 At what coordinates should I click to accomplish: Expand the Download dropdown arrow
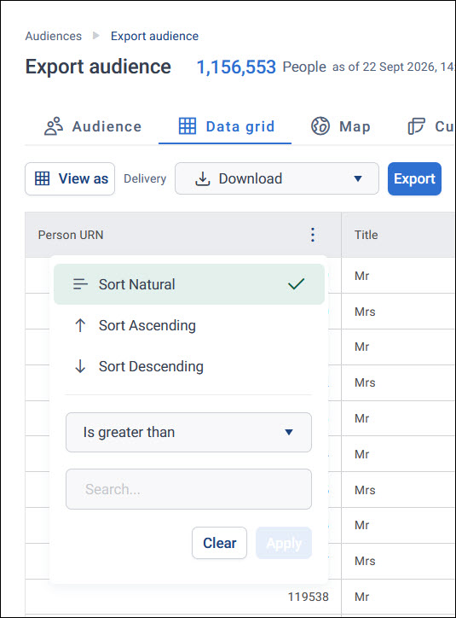358,179
